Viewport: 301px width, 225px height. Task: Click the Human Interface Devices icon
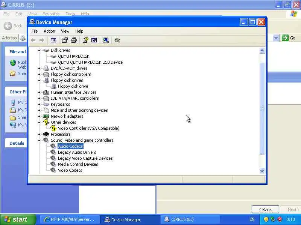click(x=46, y=92)
